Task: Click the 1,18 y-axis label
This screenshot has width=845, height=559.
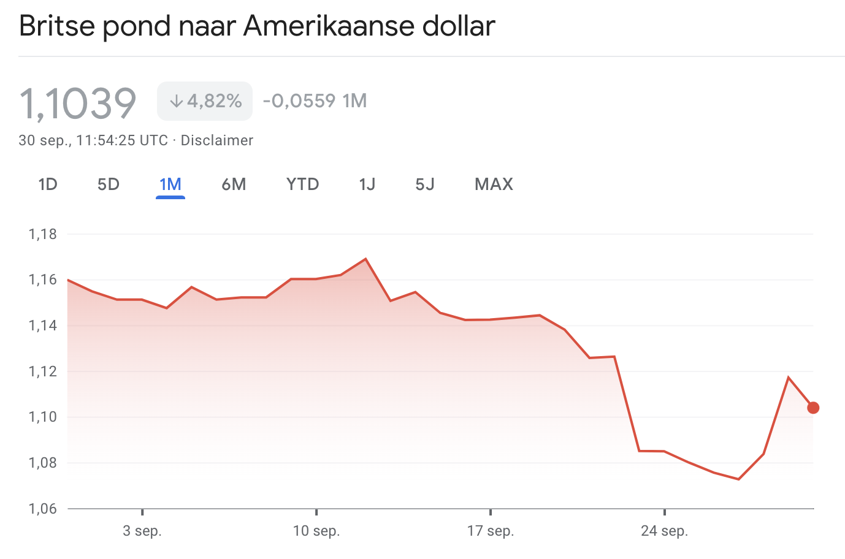Action: [42, 234]
